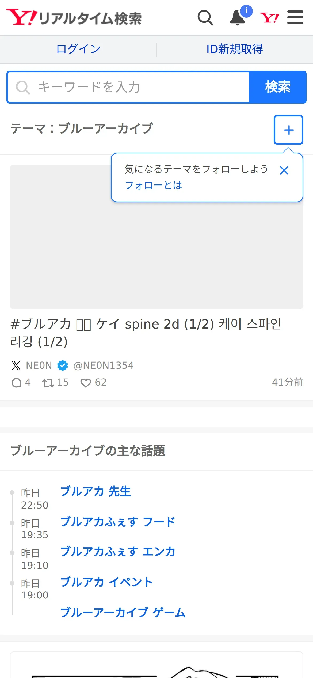The width and height of the screenshot is (313, 678).
Task: Select timeline topic ブルアカふぇす エンカ
Action: click(x=118, y=552)
